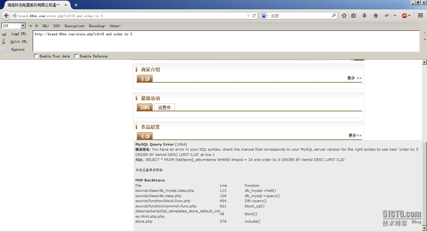Click the 作品欣赏 section heading

(151, 127)
